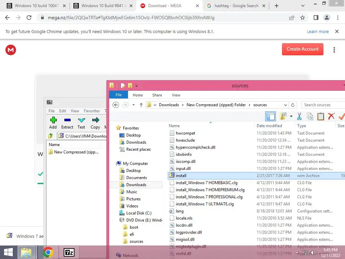The image size is (345, 259).
Task: Open 7-Zip File menu
Action: click(52, 111)
